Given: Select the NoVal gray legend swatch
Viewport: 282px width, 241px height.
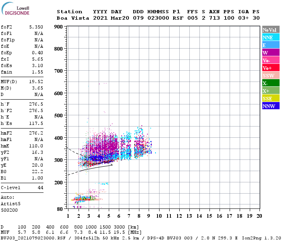Looking at the screenshot, I should coord(271,30).
